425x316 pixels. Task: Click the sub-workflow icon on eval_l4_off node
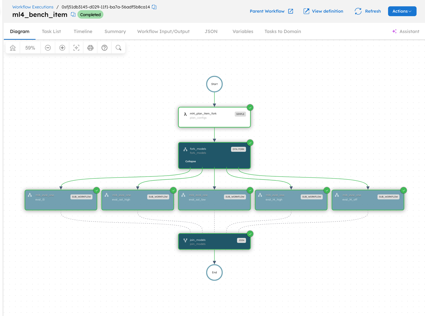pyautogui.click(x=337, y=195)
